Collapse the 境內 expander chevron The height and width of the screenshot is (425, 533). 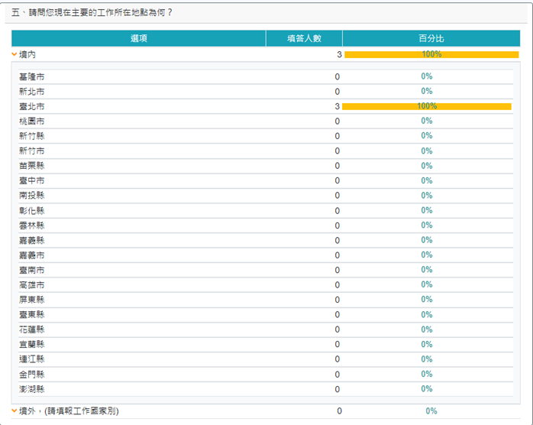tap(15, 54)
